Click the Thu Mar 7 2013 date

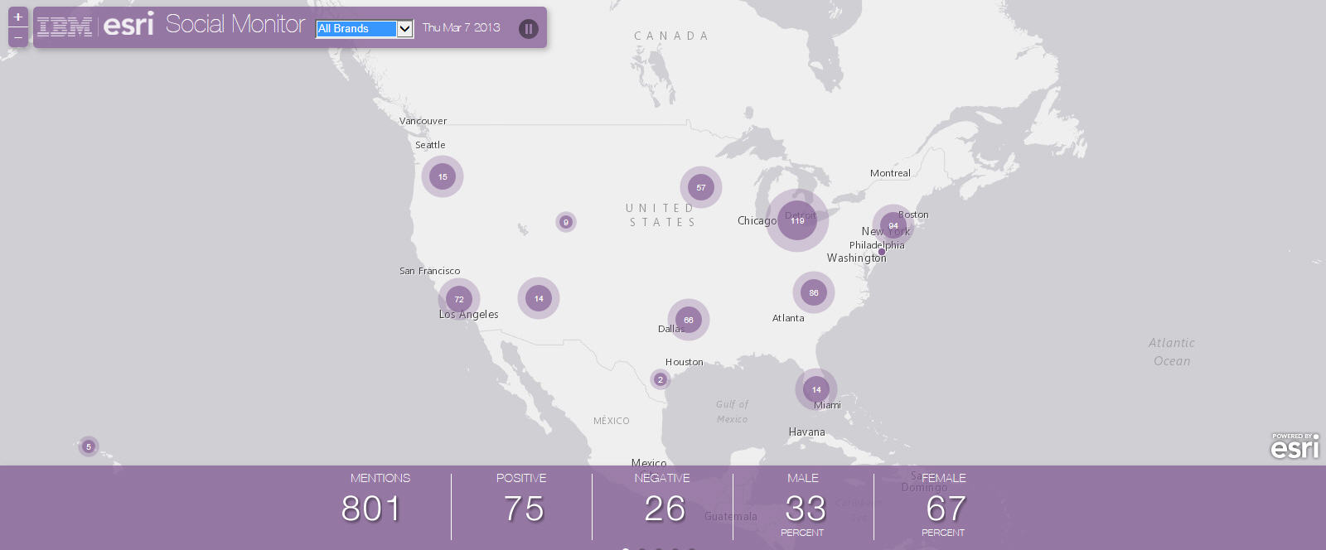(x=462, y=27)
